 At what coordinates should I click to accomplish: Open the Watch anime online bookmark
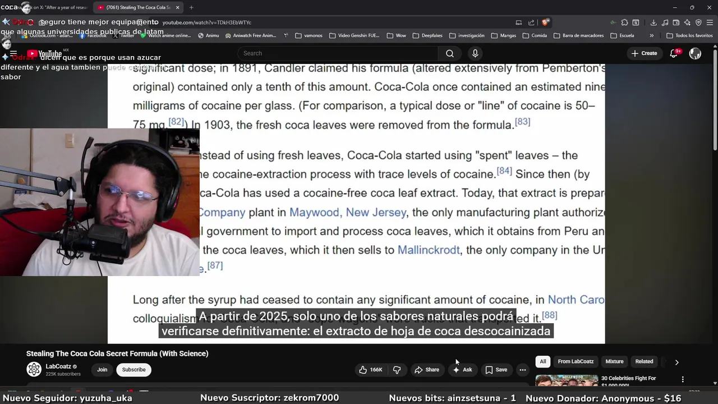point(165,35)
